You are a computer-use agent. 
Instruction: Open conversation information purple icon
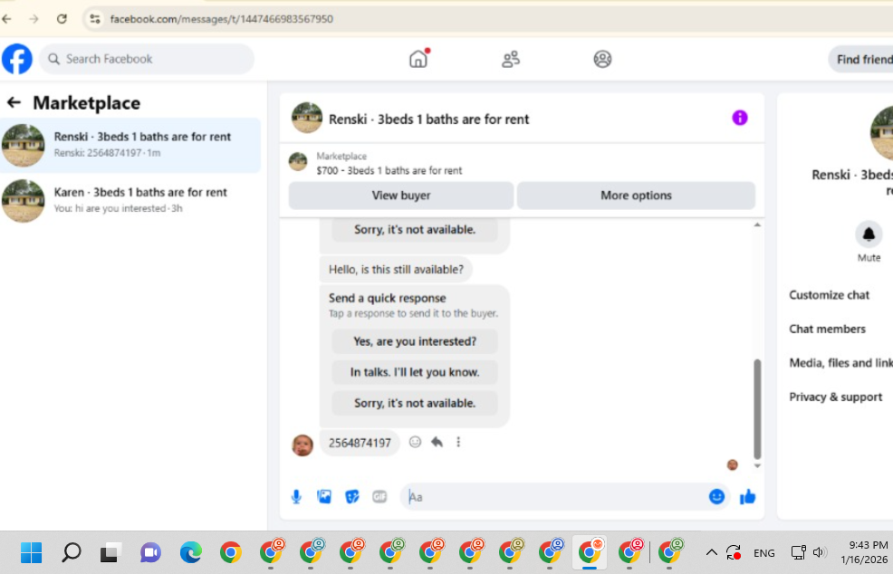coord(740,118)
